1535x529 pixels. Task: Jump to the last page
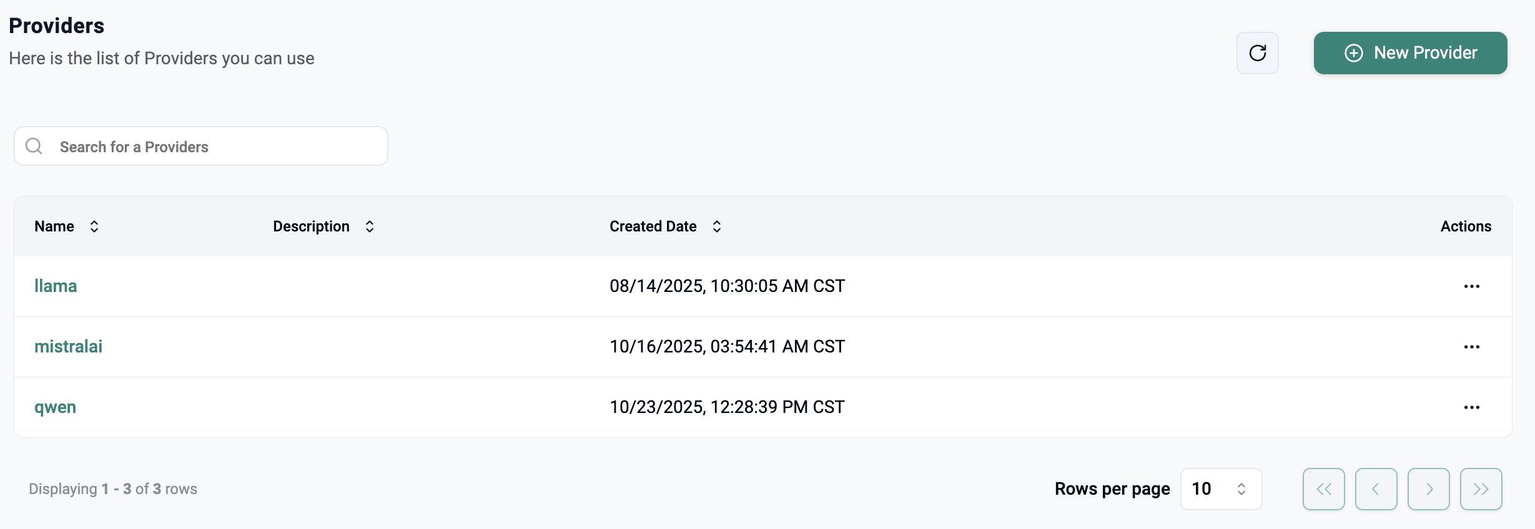click(x=1481, y=489)
